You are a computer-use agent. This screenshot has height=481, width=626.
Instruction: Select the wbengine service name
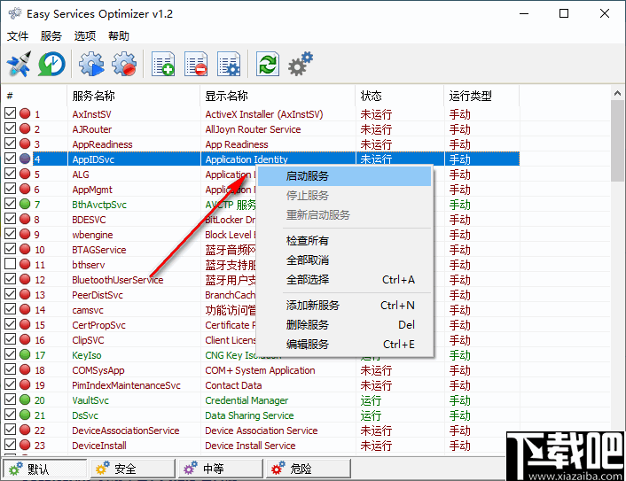pos(92,235)
